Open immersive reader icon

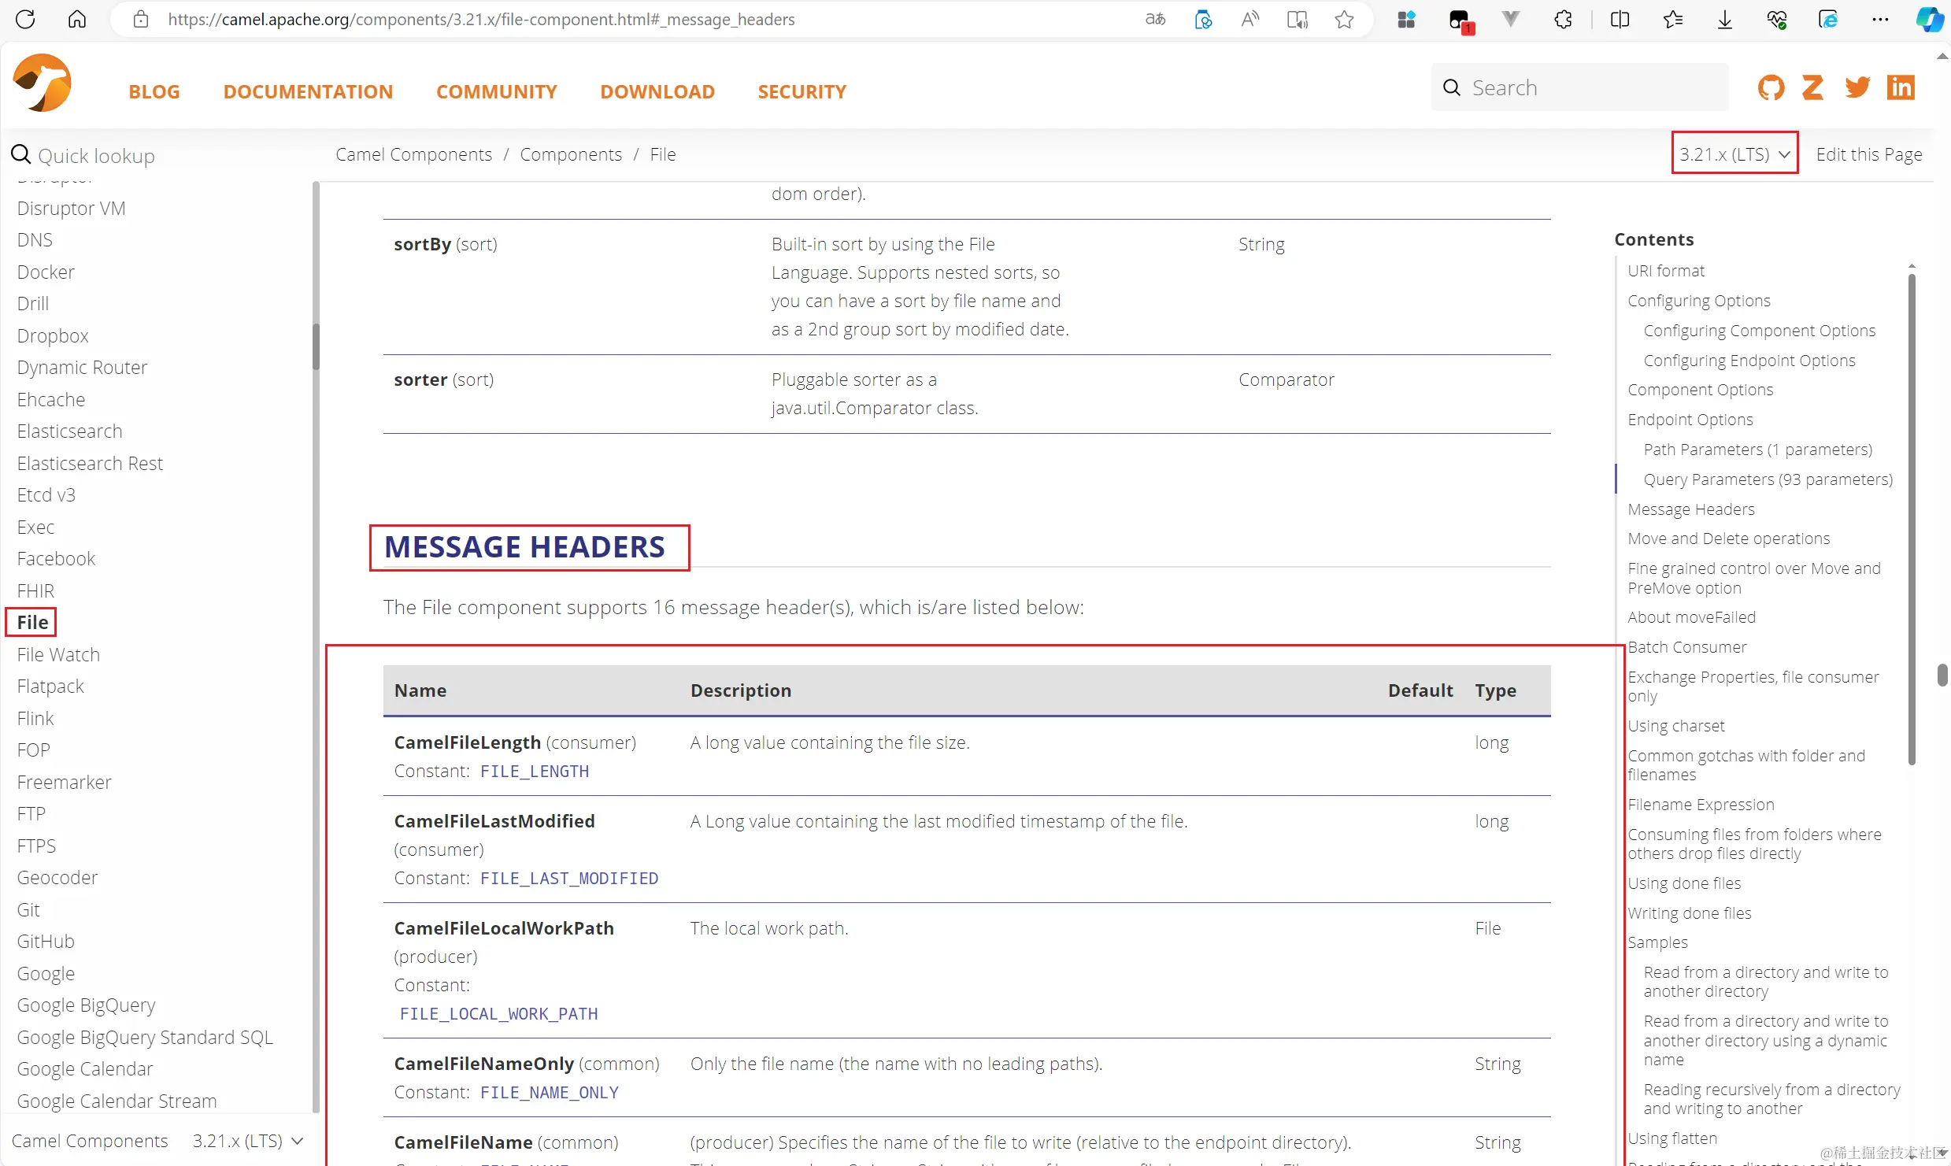(x=1297, y=19)
